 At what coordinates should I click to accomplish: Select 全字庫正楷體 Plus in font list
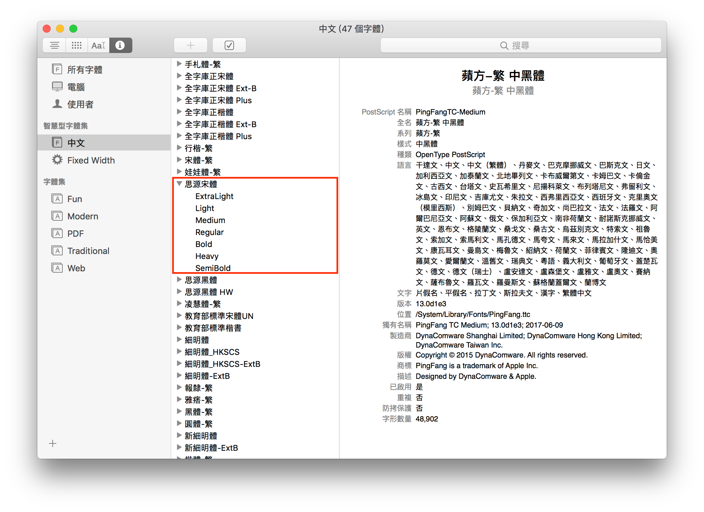[218, 136]
